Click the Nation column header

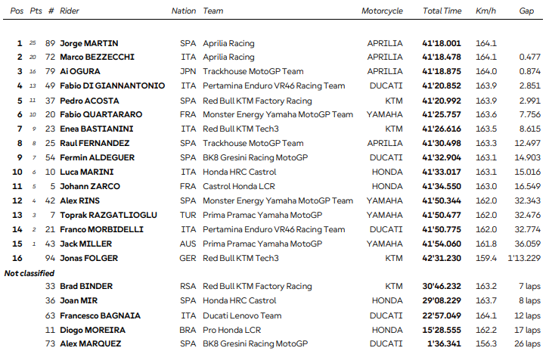[x=184, y=11]
